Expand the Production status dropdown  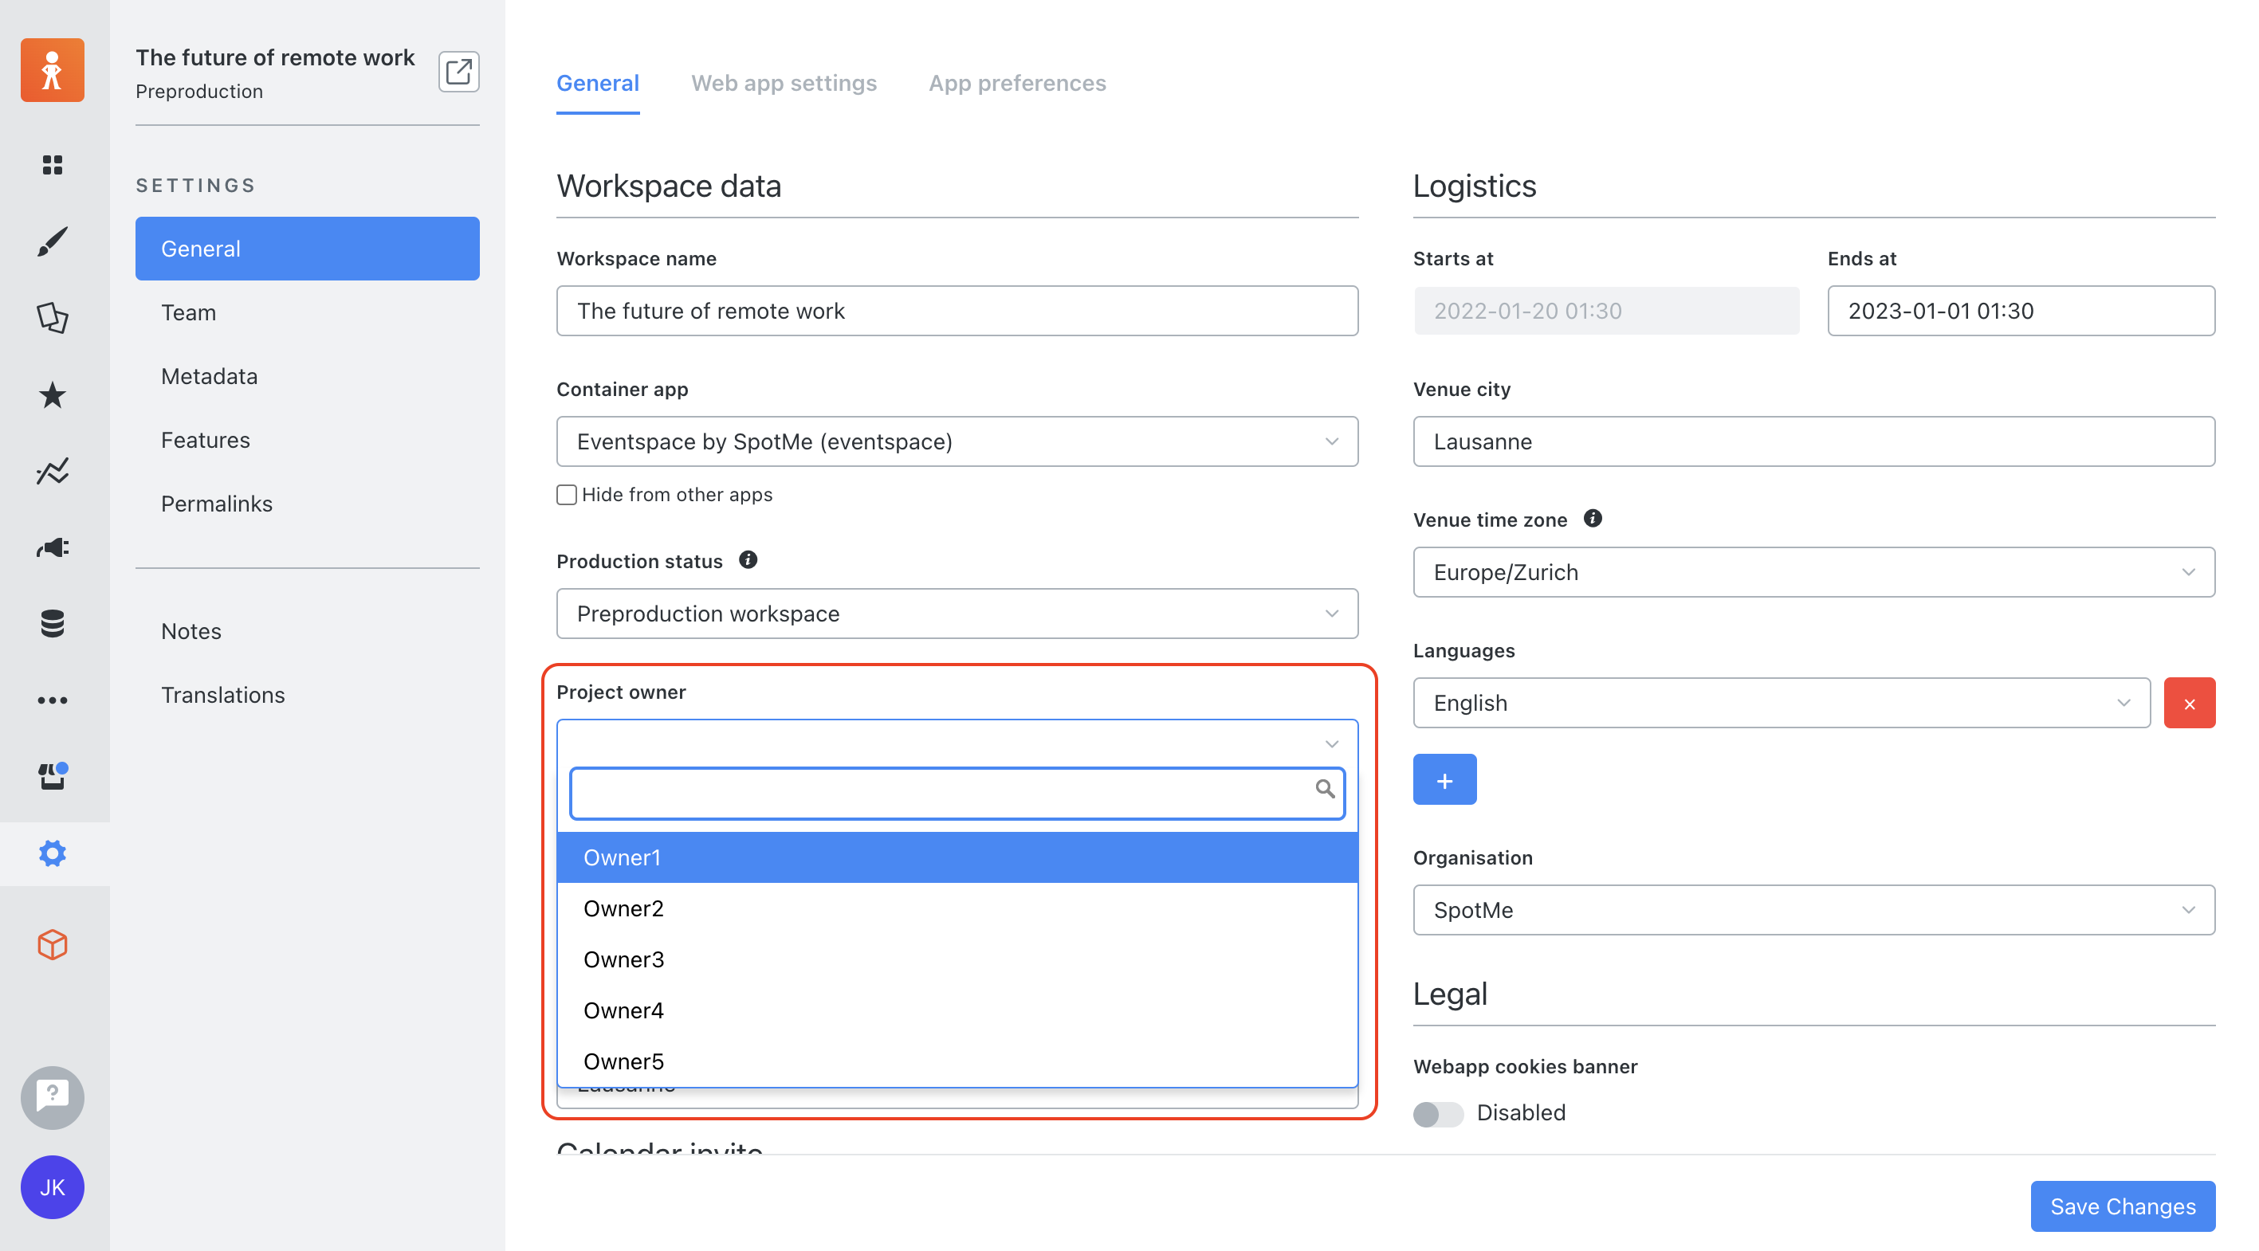coord(957,614)
